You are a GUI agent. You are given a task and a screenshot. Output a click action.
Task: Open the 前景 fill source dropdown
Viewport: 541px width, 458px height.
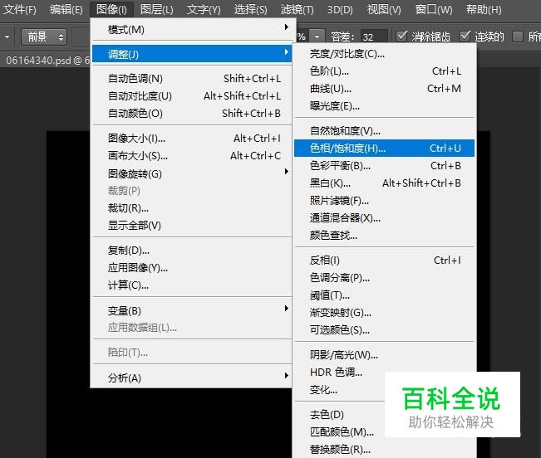pyautogui.click(x=44, y=37)
